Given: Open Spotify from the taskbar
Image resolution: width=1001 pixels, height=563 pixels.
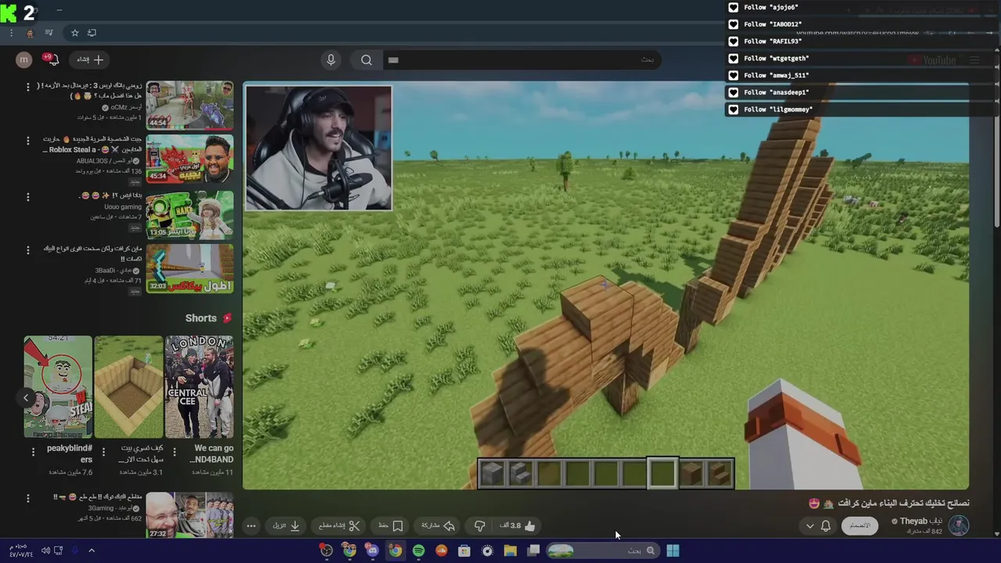Looking at the screenshot, I should [418, 550].
